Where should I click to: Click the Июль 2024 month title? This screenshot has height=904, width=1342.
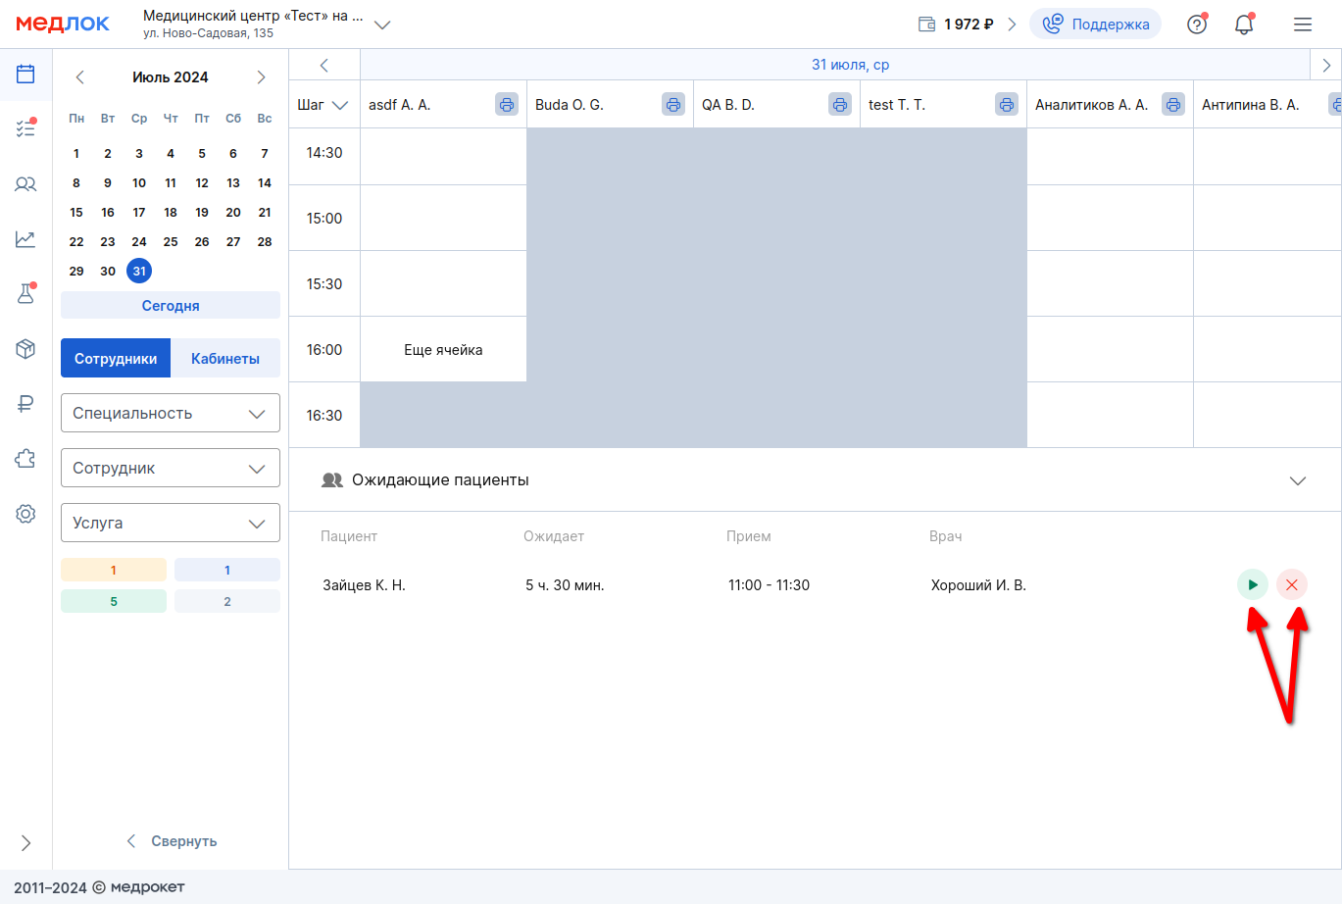tap(171, 77)
